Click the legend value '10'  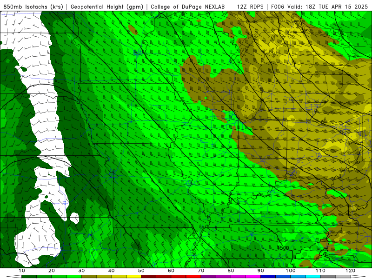coord(21,271)
